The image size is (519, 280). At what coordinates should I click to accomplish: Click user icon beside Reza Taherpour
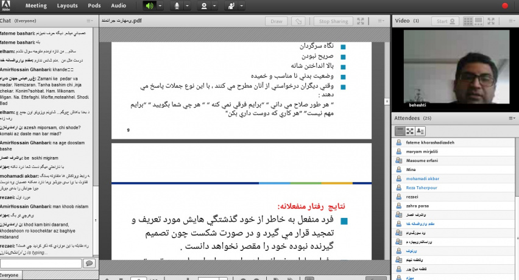point(399,187)
